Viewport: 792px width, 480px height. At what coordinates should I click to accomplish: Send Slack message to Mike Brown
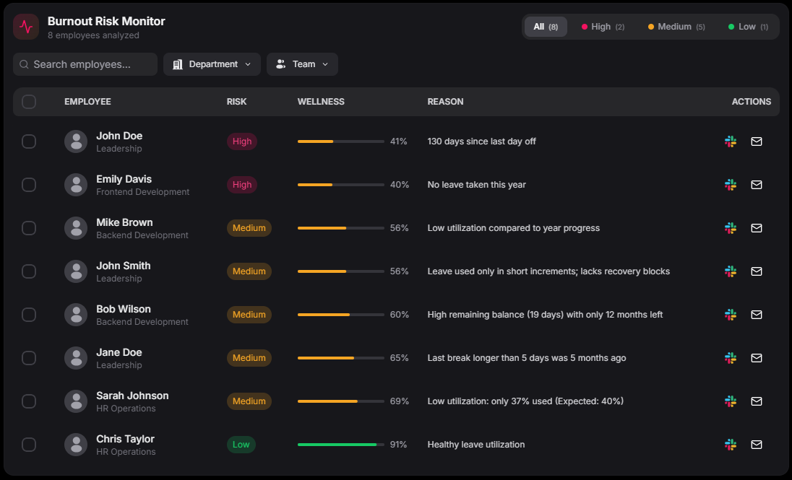pyautogui.click(x=731, y=228)
